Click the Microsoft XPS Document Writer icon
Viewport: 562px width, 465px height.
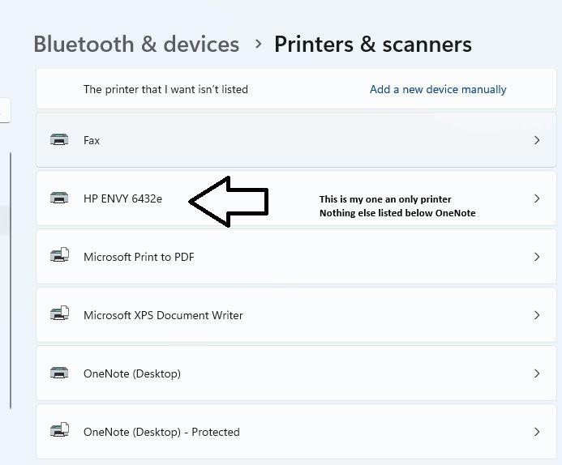pyautogui.click(x=59, y=315)
